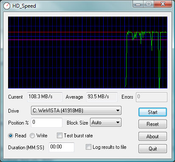The width and height of the screenshot is (175, 162).
Task: Close the HD_Speed window
Action: coord(163,4)
